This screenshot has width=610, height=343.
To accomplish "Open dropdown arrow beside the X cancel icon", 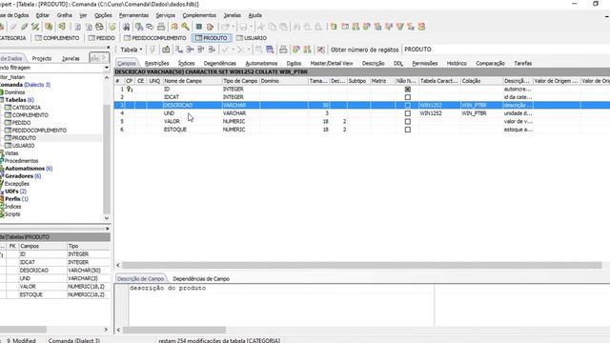I will [249, 50].
